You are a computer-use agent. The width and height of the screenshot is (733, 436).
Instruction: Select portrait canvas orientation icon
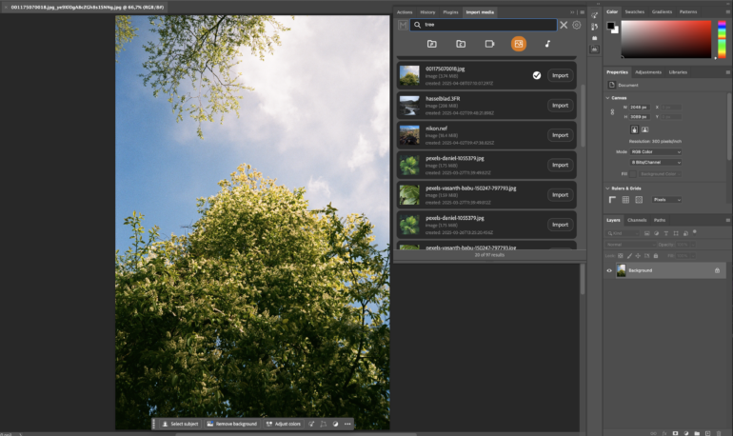point(635,130)
